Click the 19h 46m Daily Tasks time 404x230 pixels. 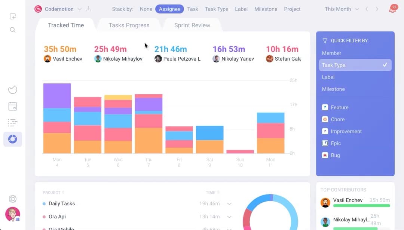click(209, 204)
